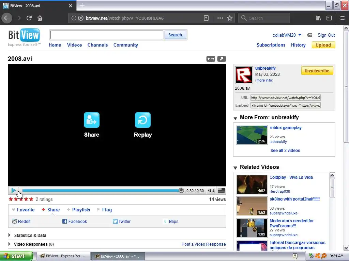The width and height of the screenshot is (349, 261).
Task: Open a new browser tab with plus
Action: pyautogui.click(x=82, y=5)
